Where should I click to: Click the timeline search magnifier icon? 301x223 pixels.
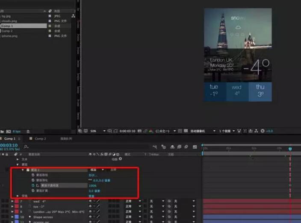point(26,147)
